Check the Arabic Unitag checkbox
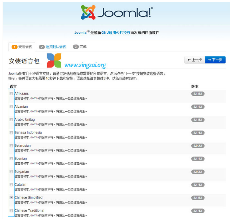Image resolution: width=231 pixels, height=219 pixels. point(11,120)
